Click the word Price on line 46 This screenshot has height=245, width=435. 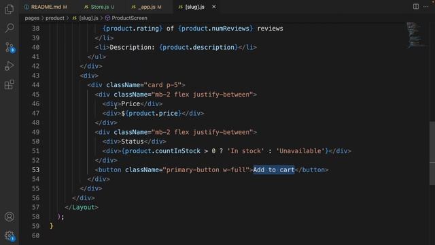pyautogui.click(x=130, y=104)
